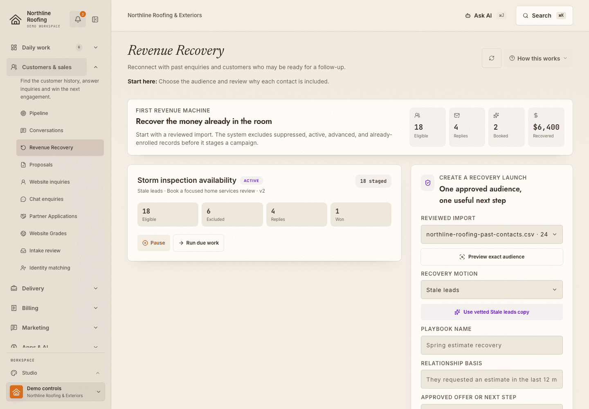
Task: Click the Daily work grid icon
Action: tap(14, 47)
